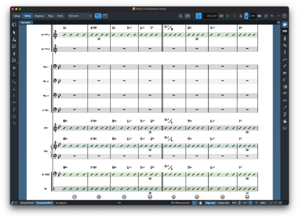The height and width of the screenshot is (218, 299).
Task: Click the speaker audio icon
Action: point(259,16)
